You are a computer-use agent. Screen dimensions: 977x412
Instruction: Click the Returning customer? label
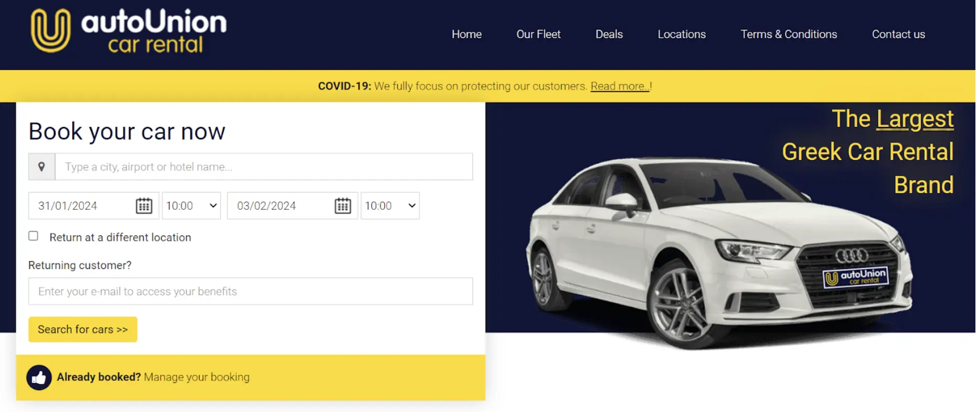point(80,266)
